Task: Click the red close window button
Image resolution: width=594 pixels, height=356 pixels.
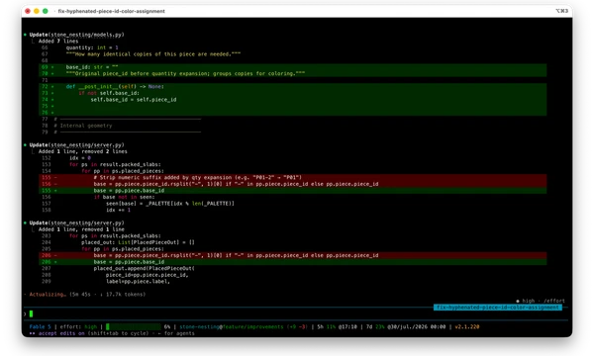Action: click(28, 11)
